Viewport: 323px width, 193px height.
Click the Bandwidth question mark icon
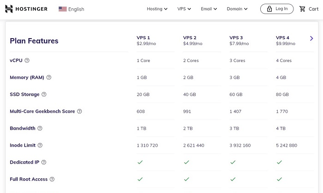tap(40, 128)
